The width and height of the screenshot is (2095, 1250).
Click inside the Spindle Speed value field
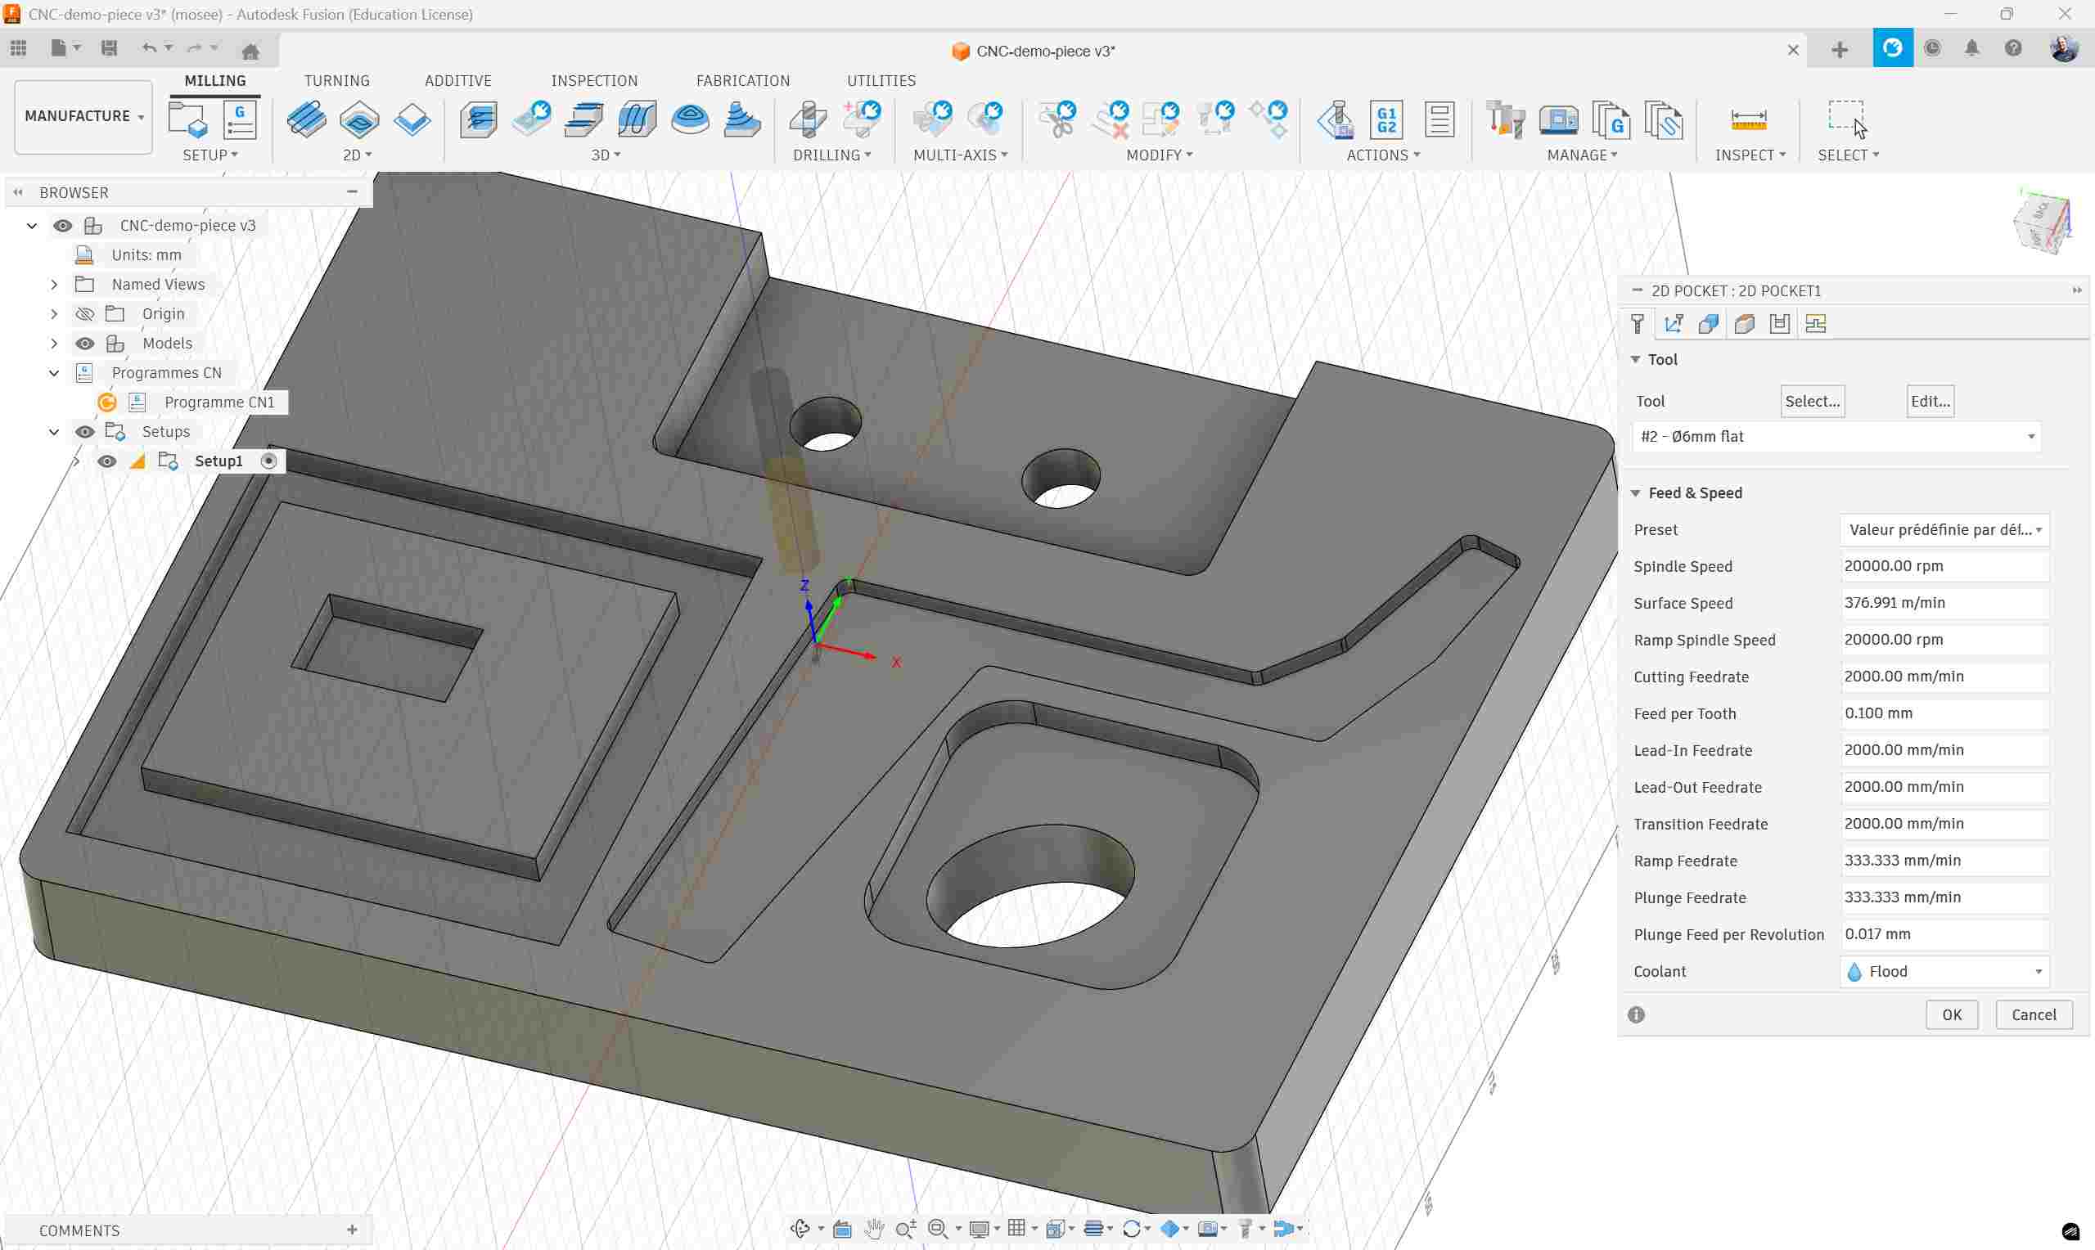pyautogui.click(x=1944, y=565)
